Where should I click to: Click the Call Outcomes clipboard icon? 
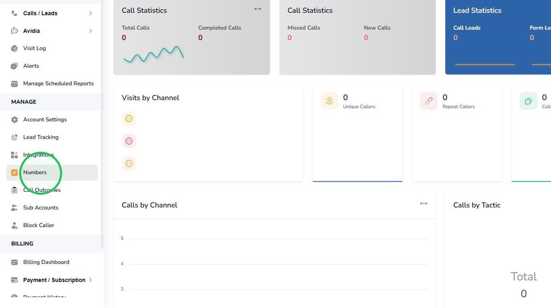(14, 190)
